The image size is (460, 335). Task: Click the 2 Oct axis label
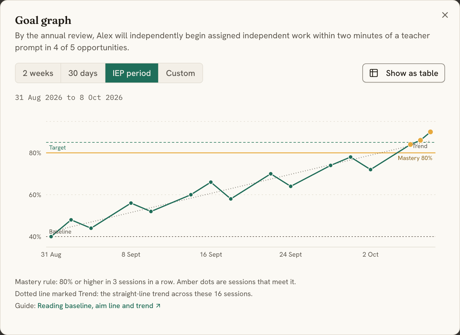370,255
